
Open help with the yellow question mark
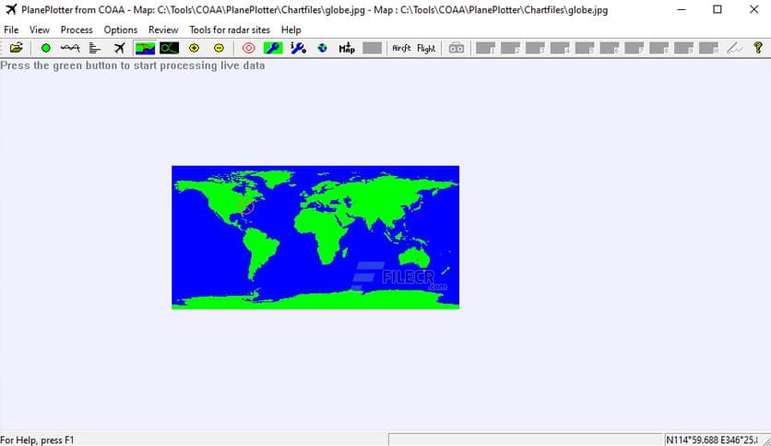coord(758,48)
